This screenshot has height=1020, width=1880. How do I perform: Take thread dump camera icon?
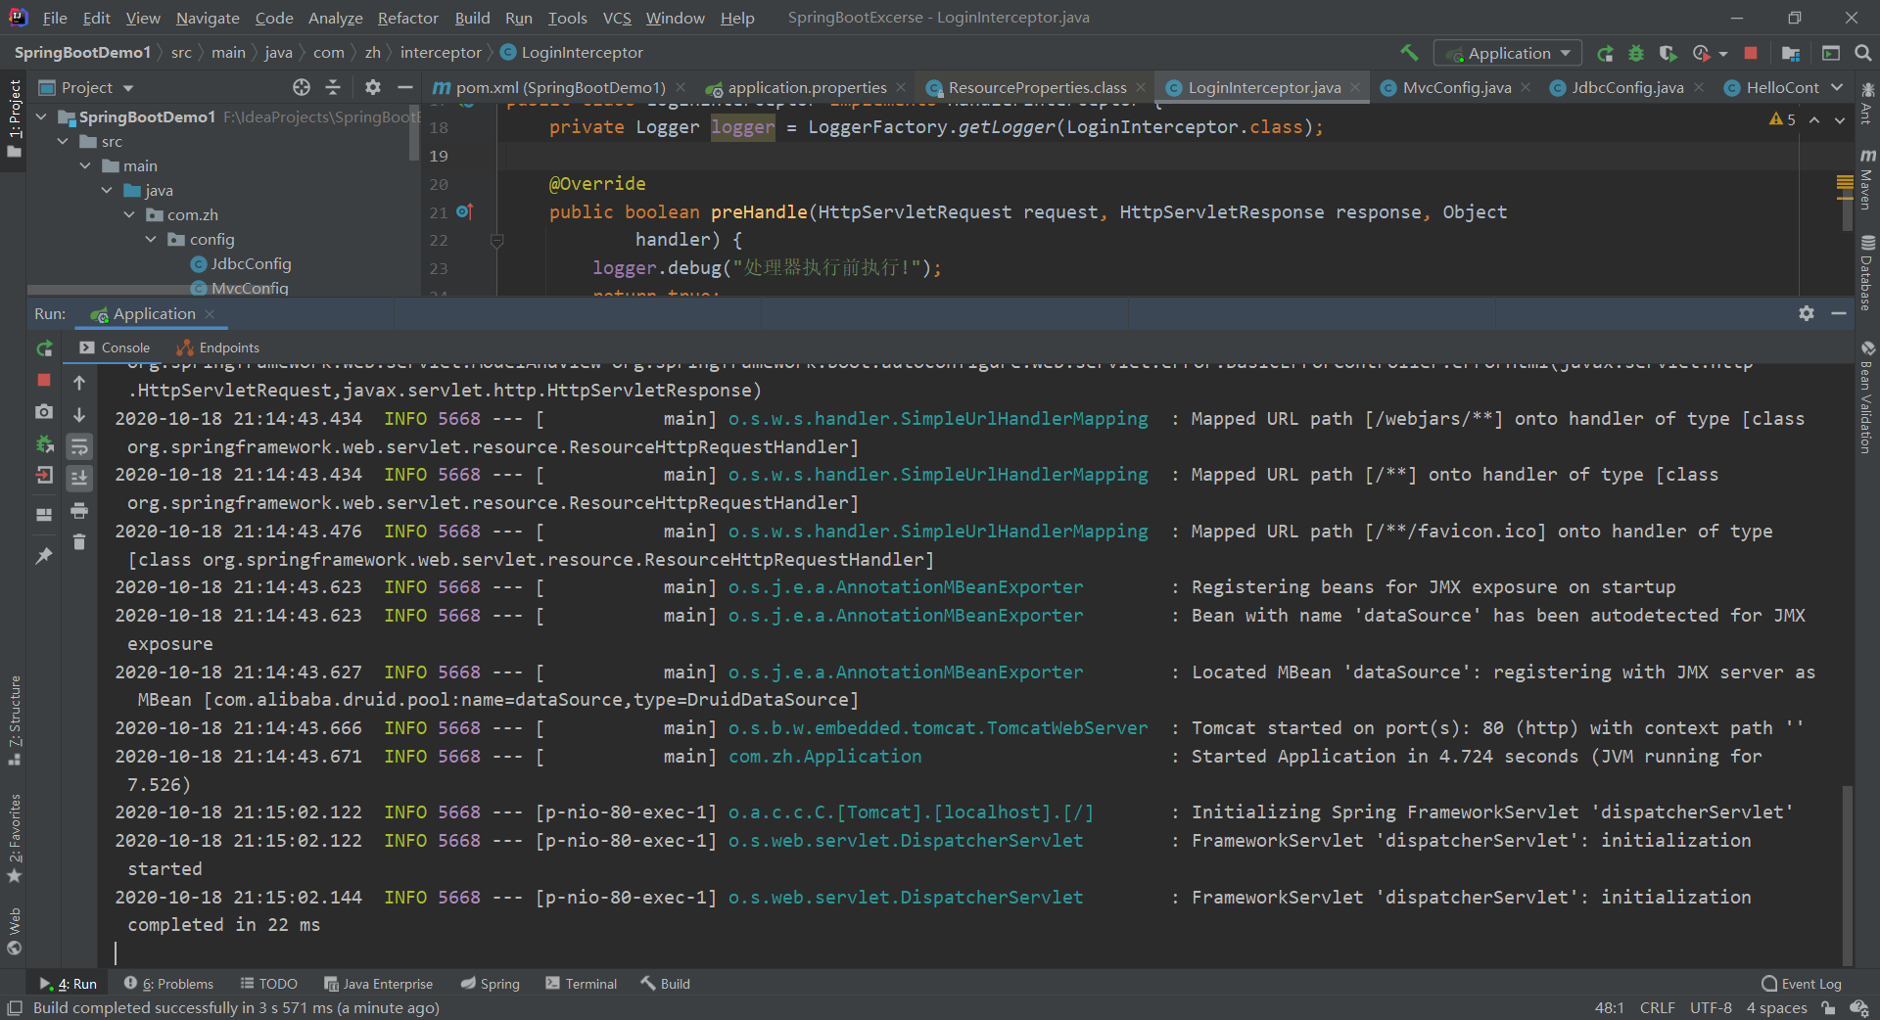pyautogui.click(x=44, y=412)
